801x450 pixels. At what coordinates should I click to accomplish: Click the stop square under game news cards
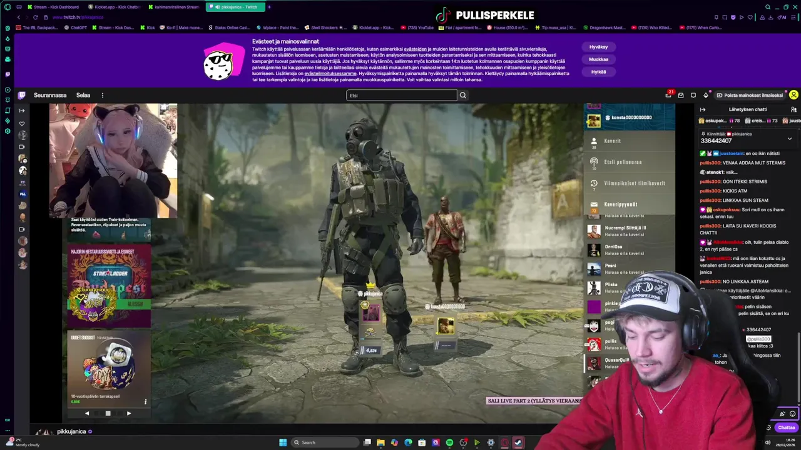pos(108,413)
